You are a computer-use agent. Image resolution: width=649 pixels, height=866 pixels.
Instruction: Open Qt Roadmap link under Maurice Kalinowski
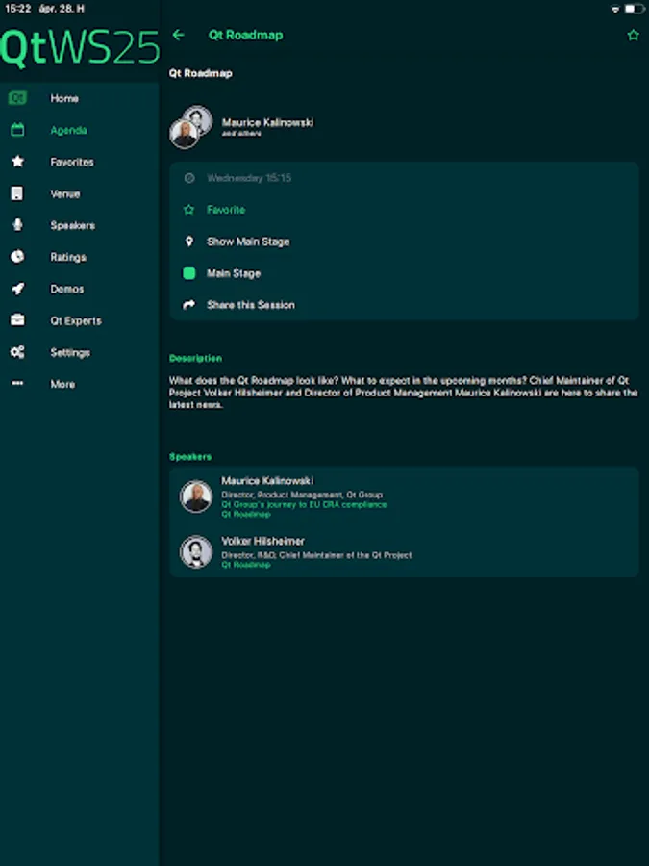[x=246, y=514]
